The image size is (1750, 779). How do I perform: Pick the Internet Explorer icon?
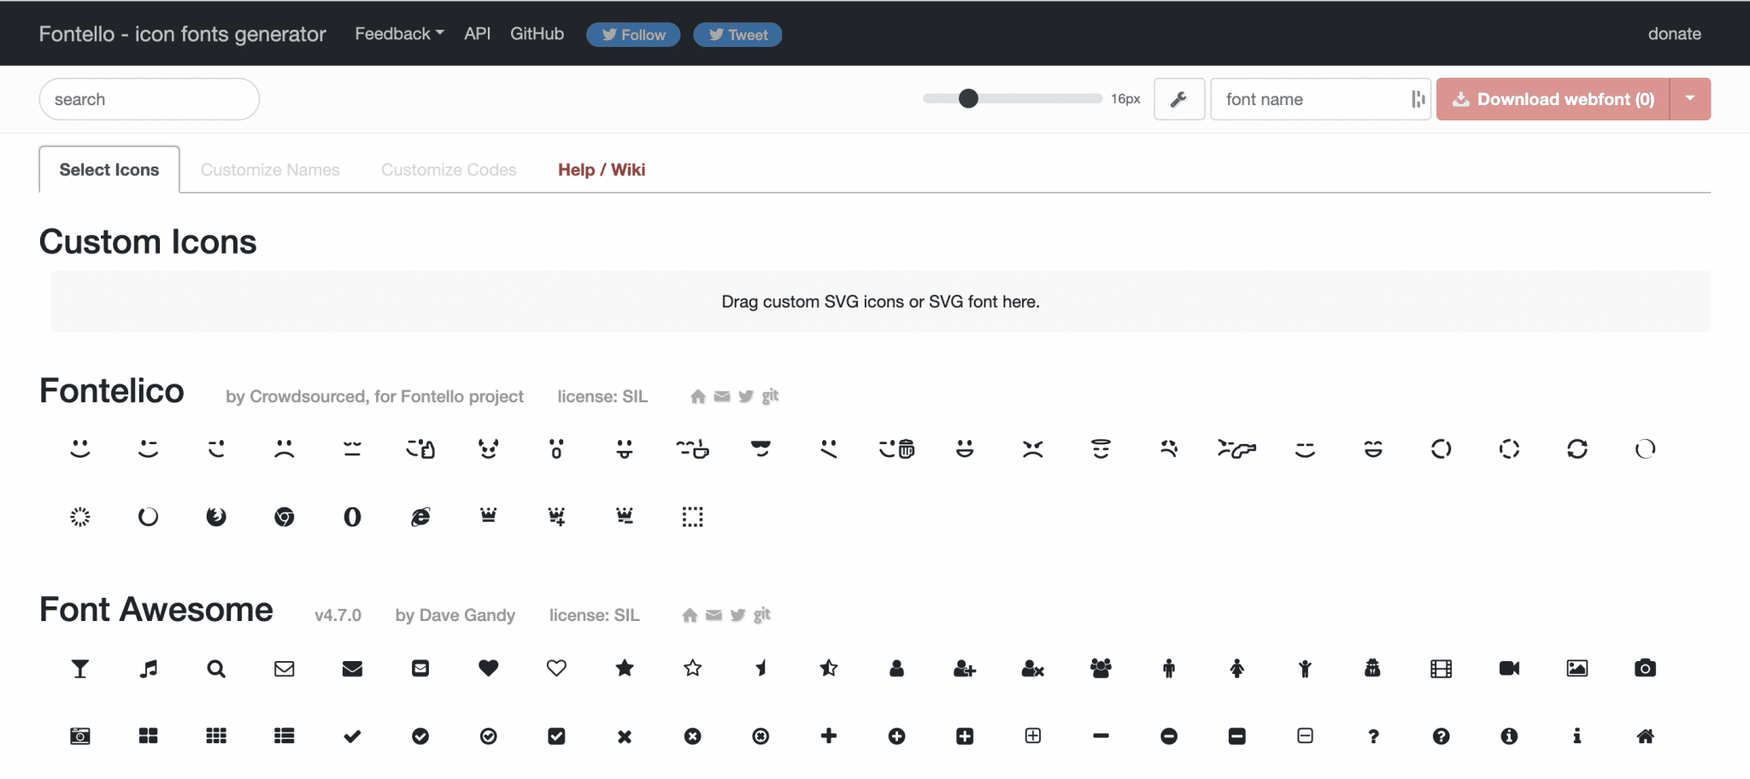click(x=420, y=517)
